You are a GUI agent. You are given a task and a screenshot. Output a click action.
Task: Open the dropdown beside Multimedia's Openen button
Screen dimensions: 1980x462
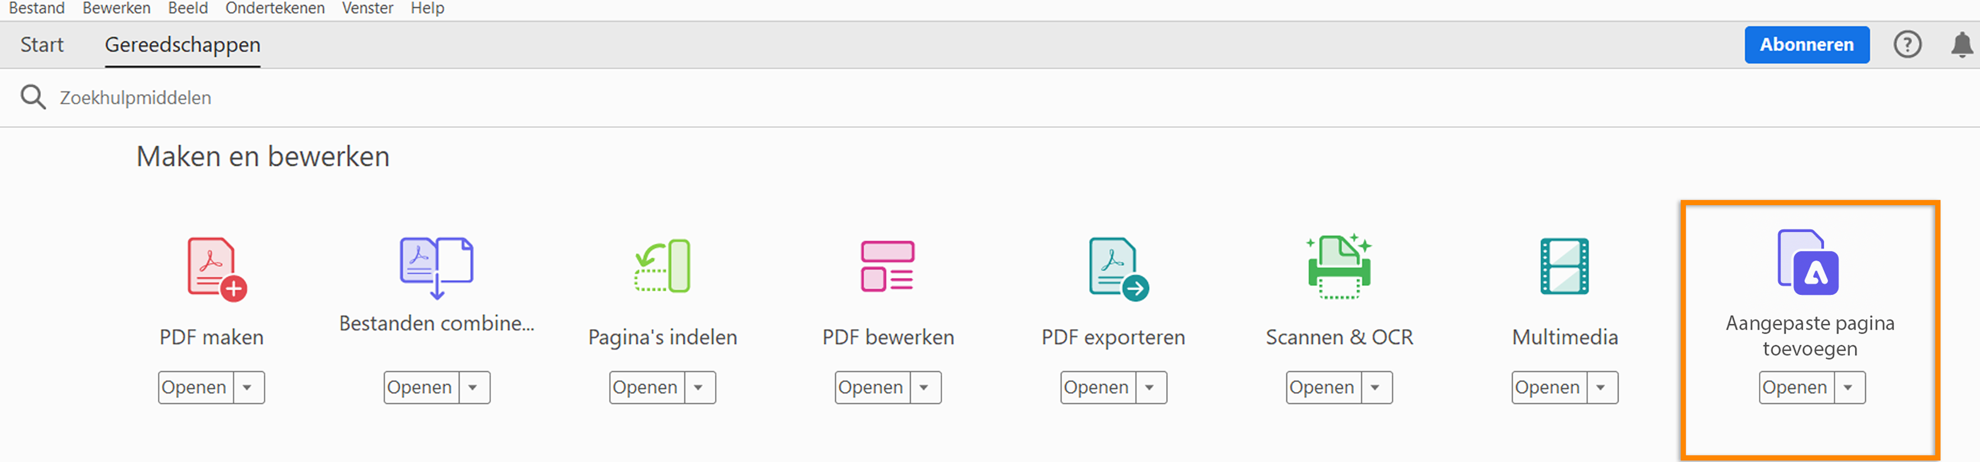(1601, 388)
